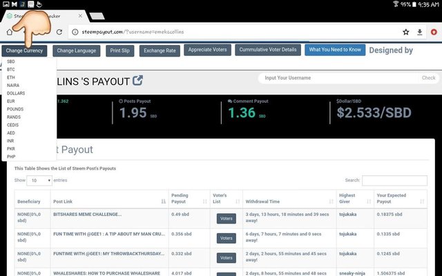Image resolution: width=442 pixels, height=276 pixels.
Task: Click the $2.533/SBD rate value
Action: pyautogui.click(x=374, y=112)
